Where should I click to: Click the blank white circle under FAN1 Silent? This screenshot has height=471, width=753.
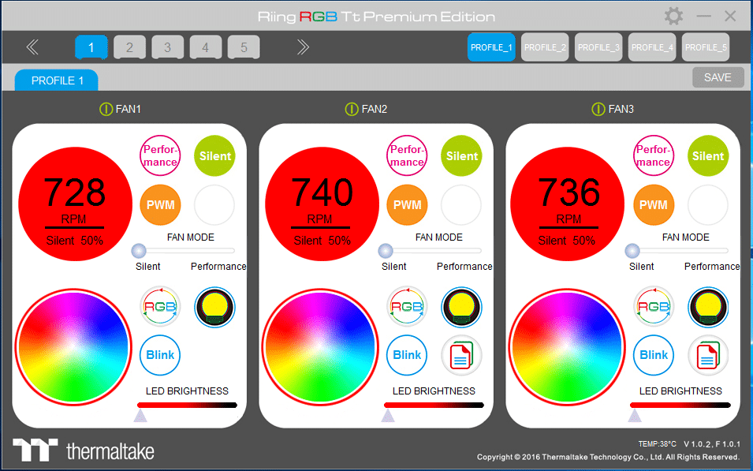(x=214, y=205)
